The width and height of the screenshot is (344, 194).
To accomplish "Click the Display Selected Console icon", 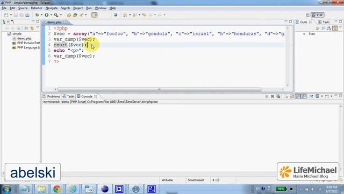I will (317, 96).
